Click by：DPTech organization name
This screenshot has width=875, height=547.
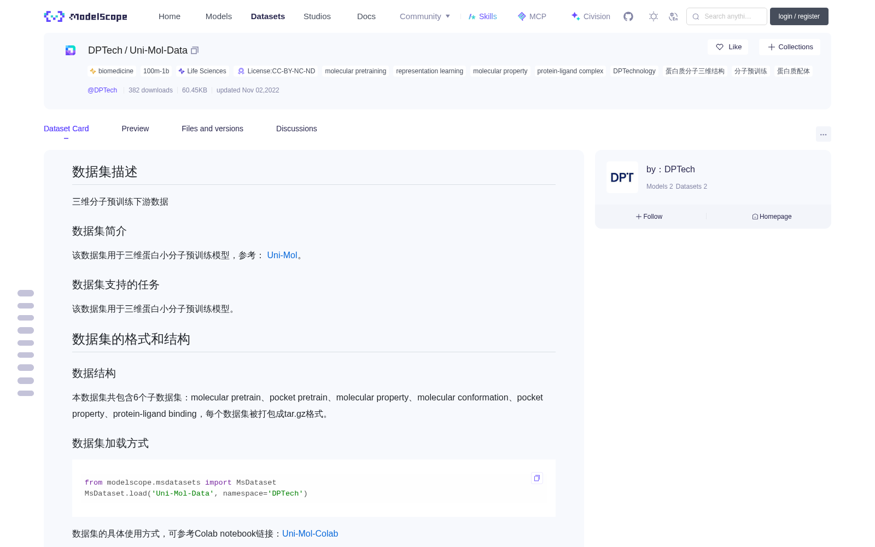point(670,170)
